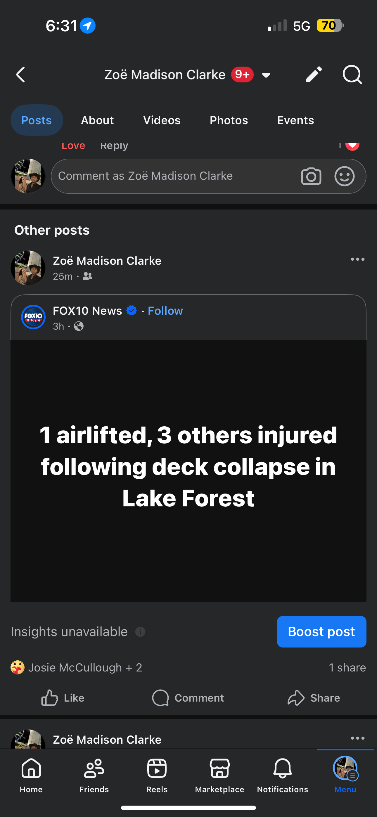
Task: Go to Home in bottom navigation
Action: [x=31, y=774]
